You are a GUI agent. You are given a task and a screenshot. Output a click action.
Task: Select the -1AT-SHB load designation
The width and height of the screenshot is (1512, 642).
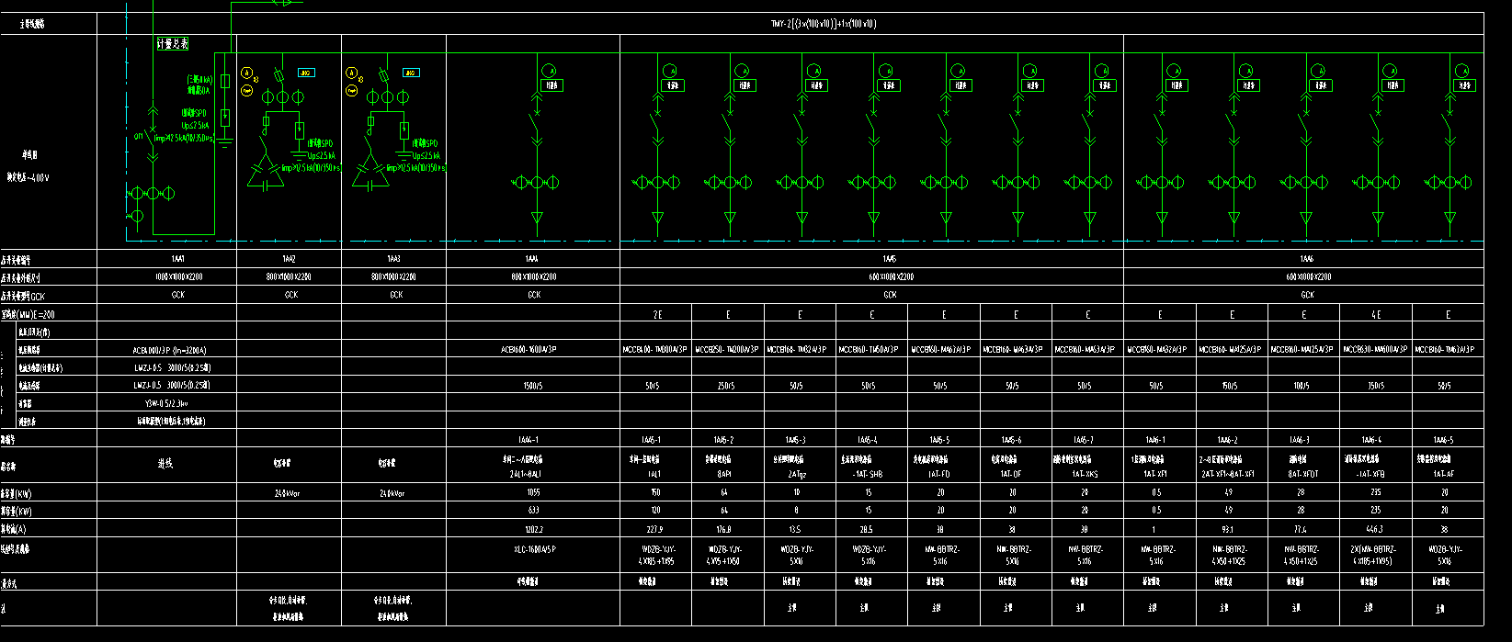coord(870,474)
